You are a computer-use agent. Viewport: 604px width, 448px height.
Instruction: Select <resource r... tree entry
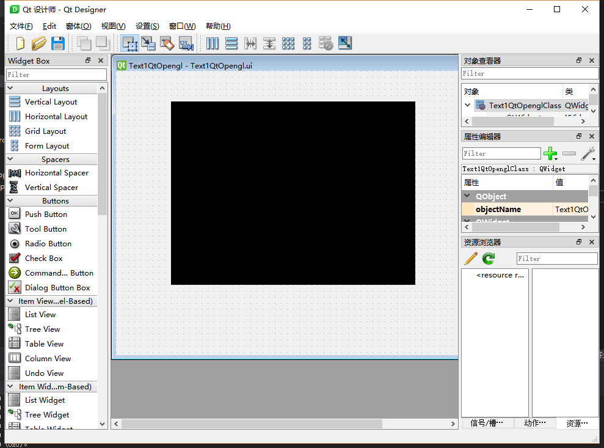tap(500, 275)
